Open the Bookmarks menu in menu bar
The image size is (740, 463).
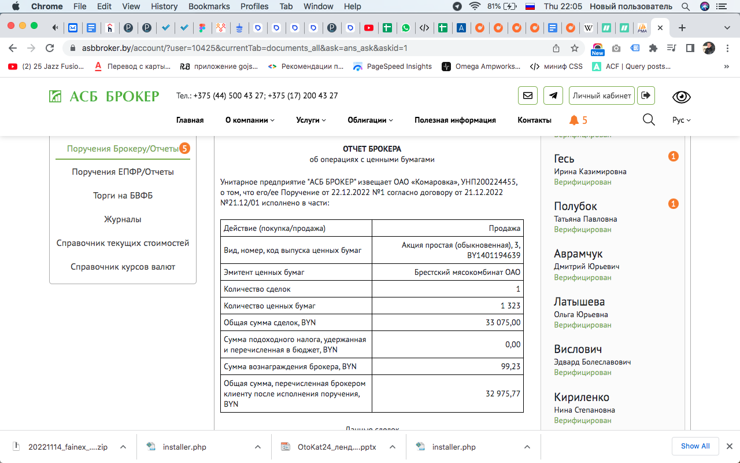(x=209, y=6)
